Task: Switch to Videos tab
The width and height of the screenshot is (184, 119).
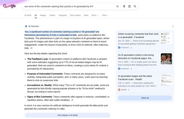Action: [x=52, y=15]
